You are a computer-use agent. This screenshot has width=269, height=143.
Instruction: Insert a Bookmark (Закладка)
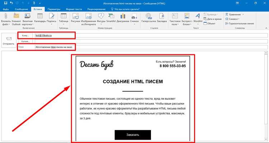coord(162,16)
